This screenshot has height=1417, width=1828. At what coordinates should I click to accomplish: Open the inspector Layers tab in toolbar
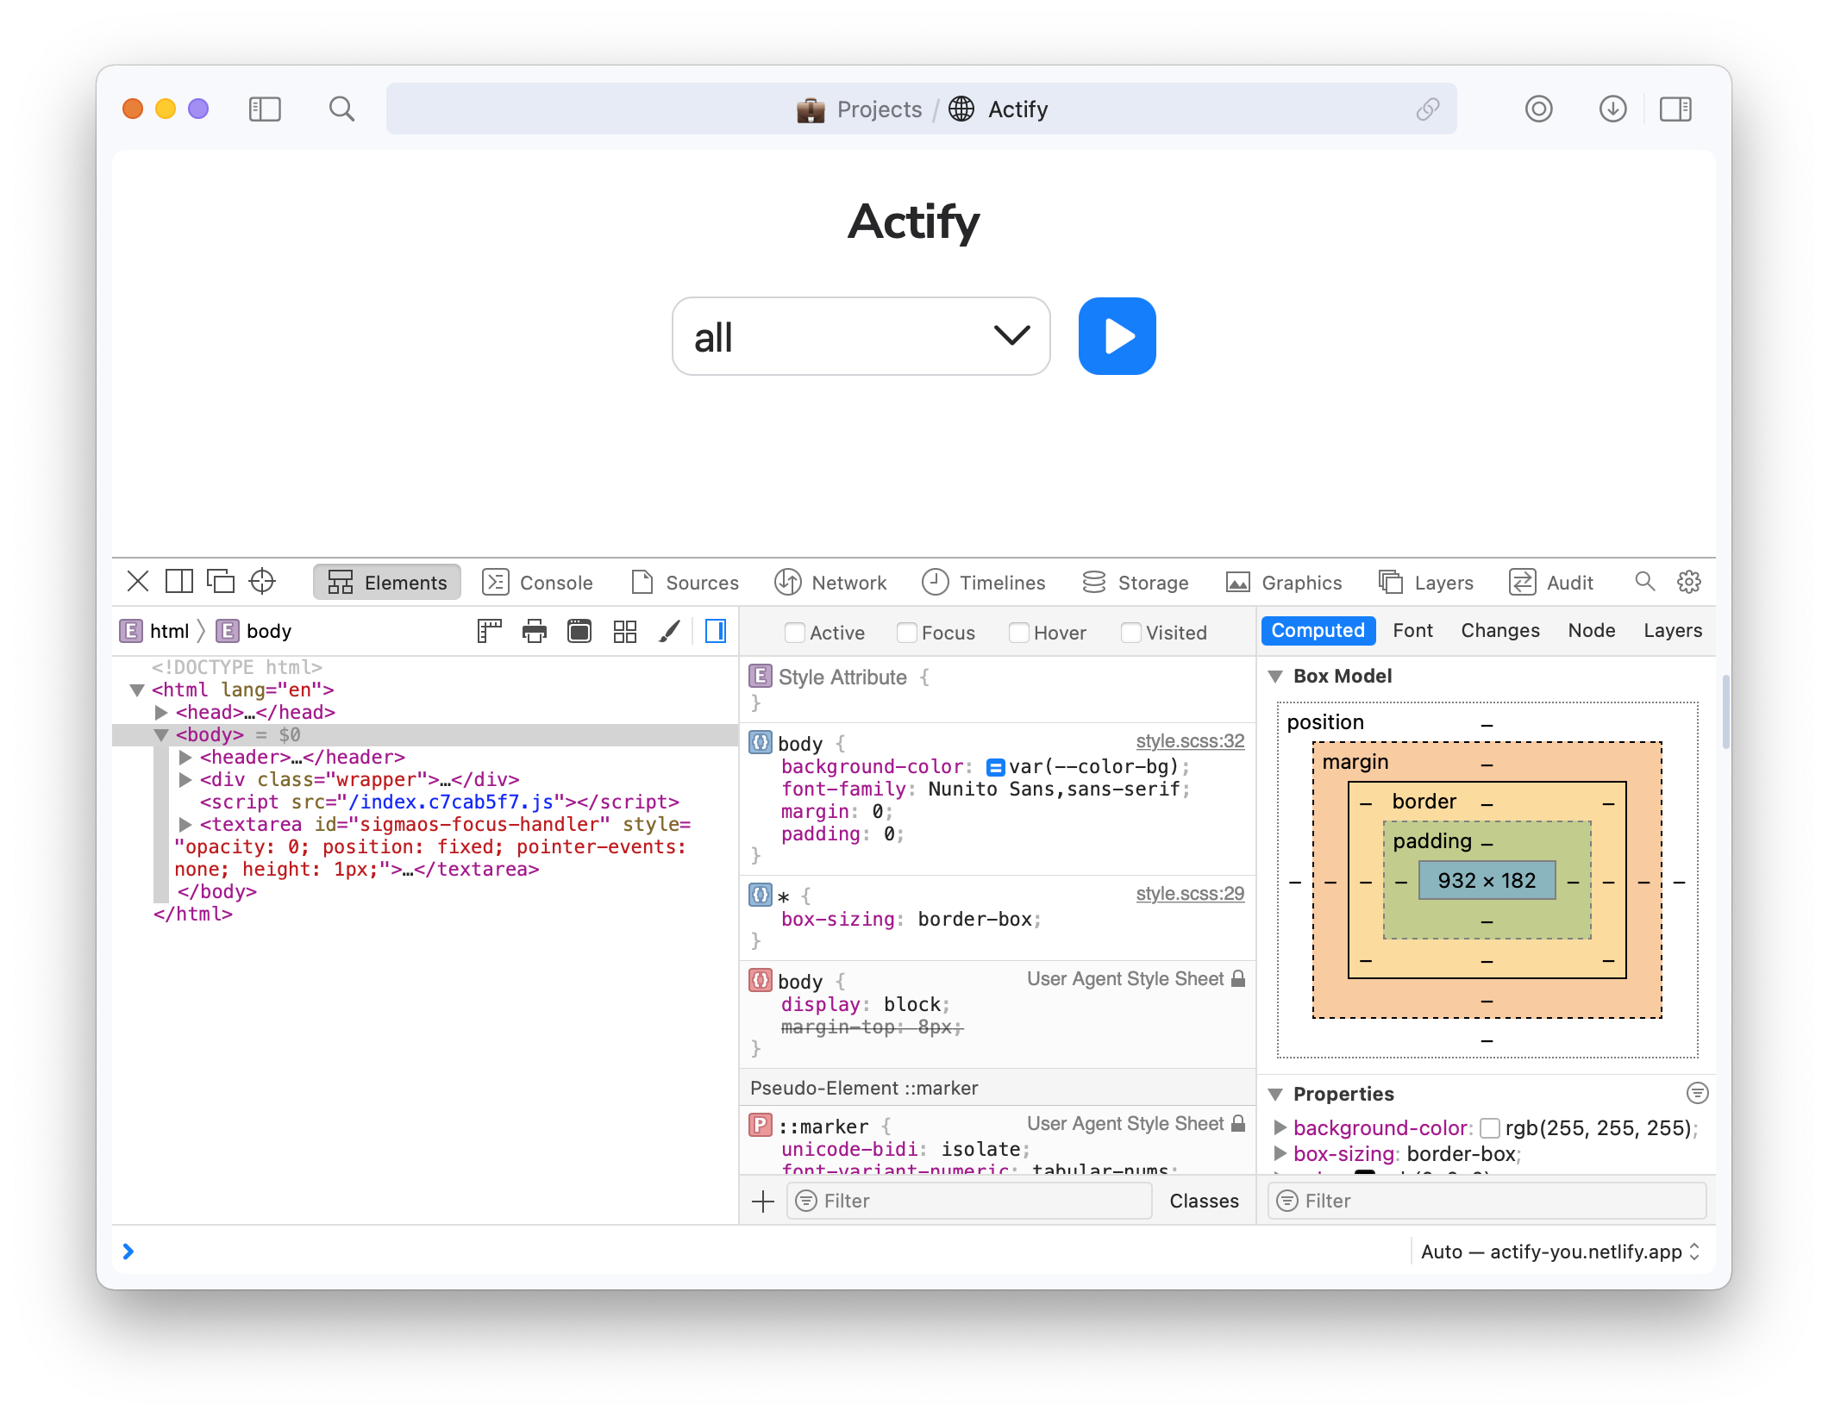1426,583
